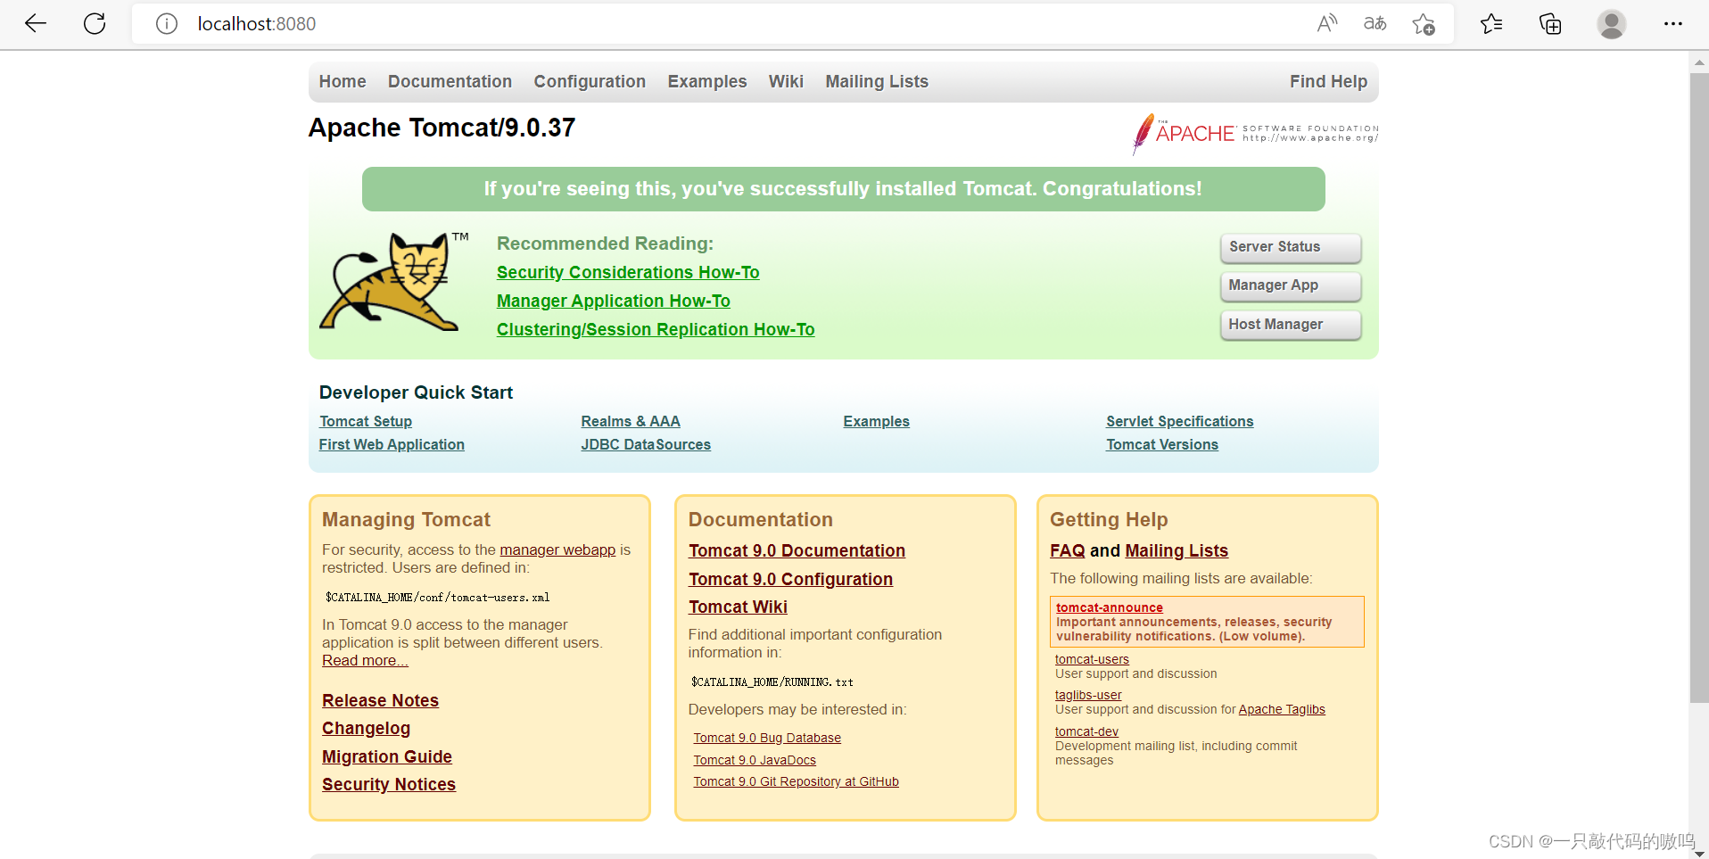View site information icon in address bar
1709x859 pixels.
point(167,24)
